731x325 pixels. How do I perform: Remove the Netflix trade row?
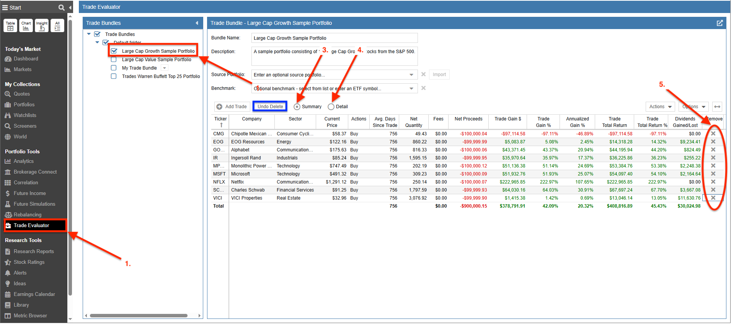click(x=713, y=182)
